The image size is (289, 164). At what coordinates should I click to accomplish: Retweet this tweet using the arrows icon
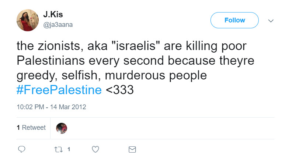point(58,150)
